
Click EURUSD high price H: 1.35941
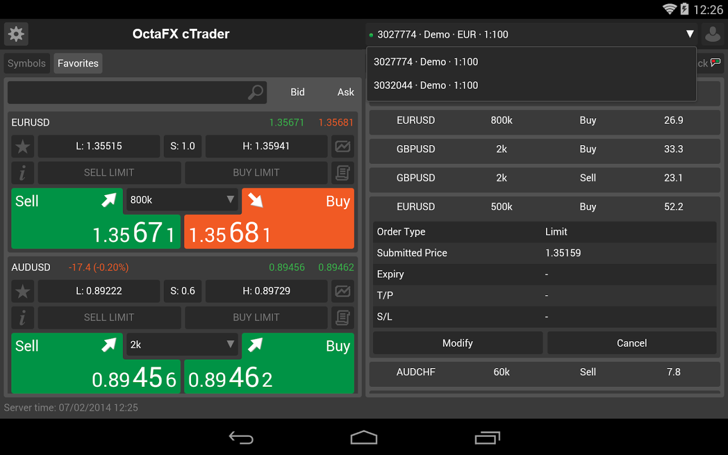point(266,147)
